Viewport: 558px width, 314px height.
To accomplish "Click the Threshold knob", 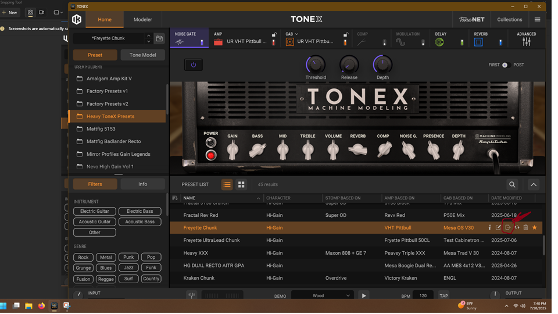I will 316,65.
